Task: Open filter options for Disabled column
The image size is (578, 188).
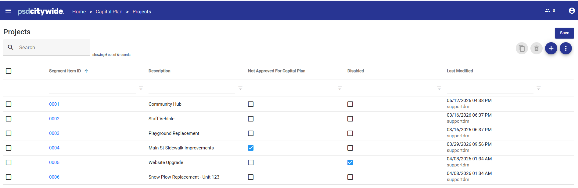Action: [x=439, y=88]
